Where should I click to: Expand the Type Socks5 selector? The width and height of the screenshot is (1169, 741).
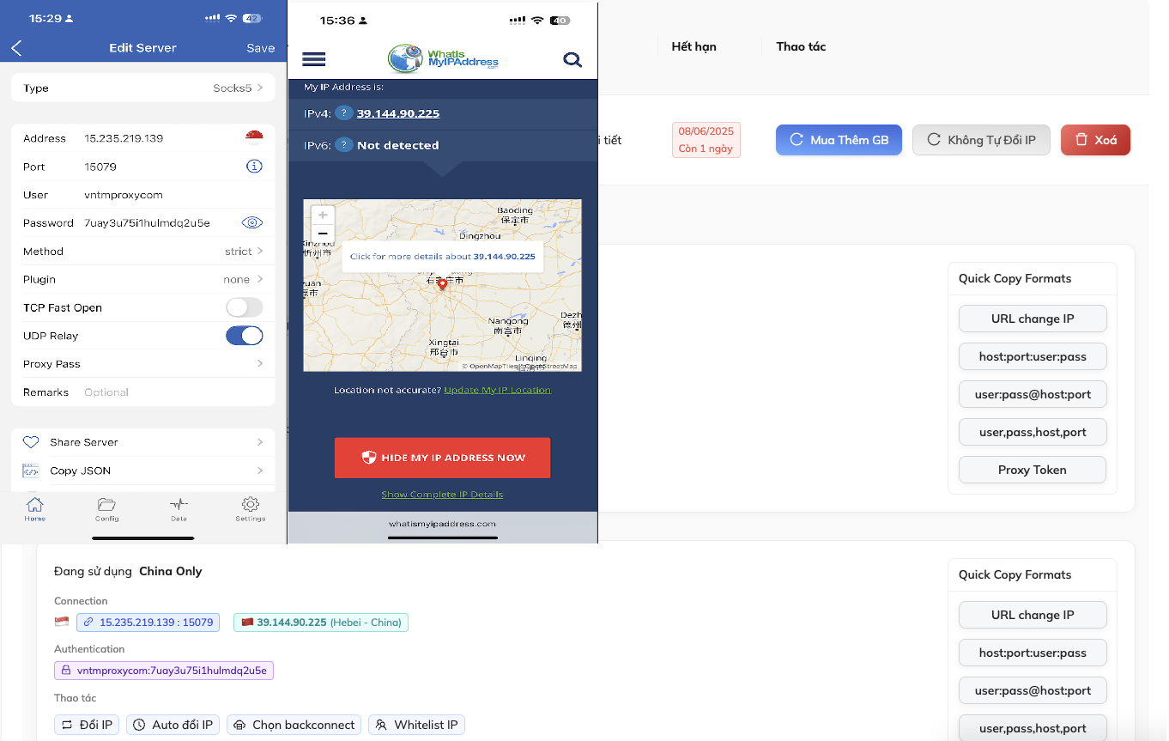238,88
